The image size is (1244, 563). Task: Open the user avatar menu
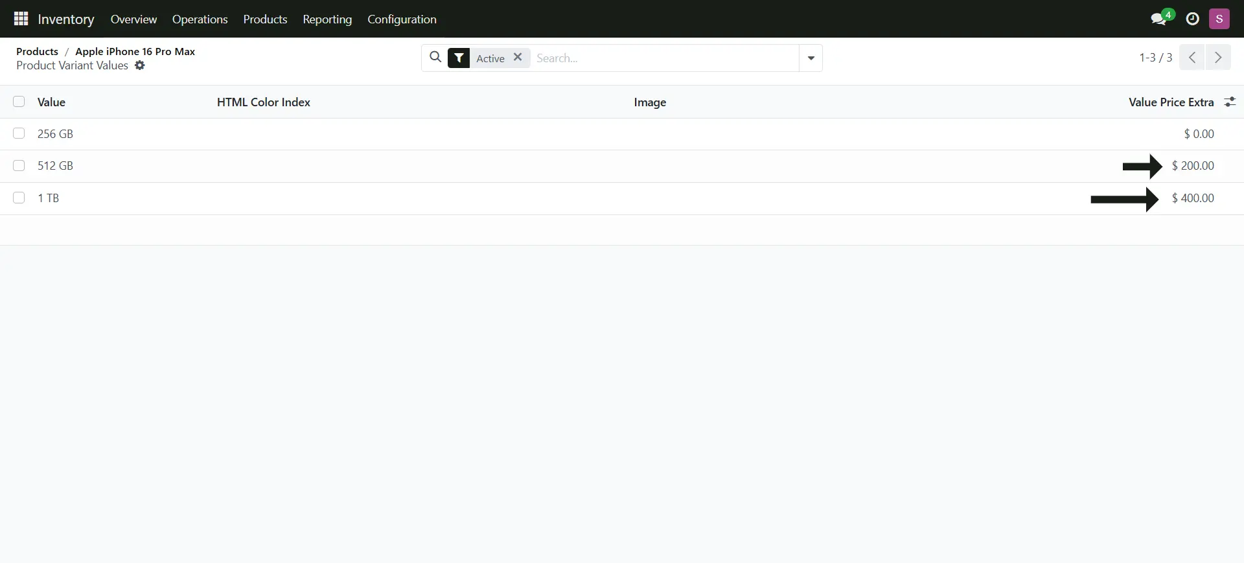click(x=1219, y=19)
